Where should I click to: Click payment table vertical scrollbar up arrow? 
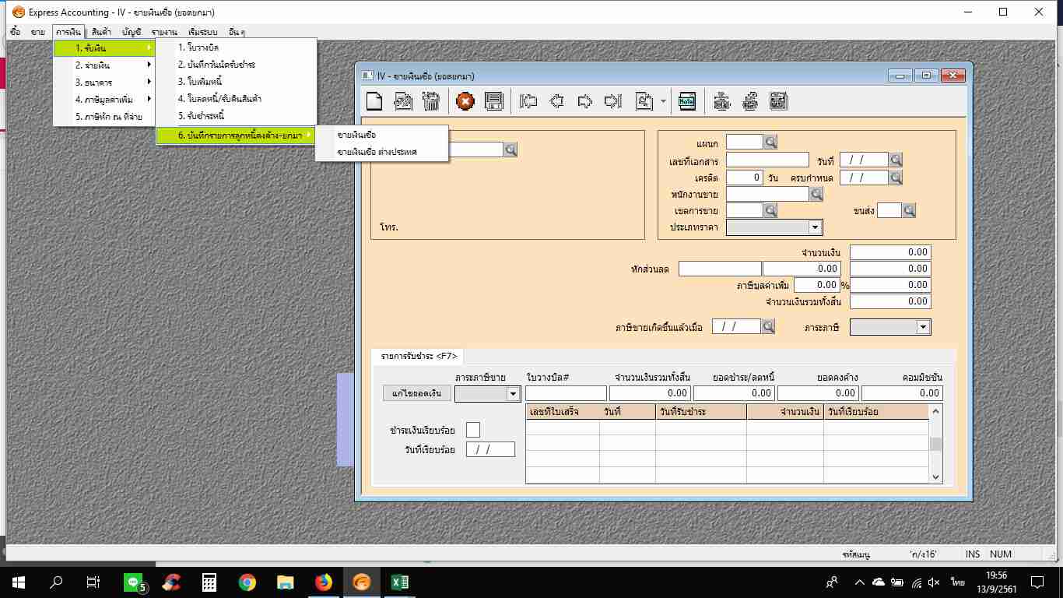[936, 411]
